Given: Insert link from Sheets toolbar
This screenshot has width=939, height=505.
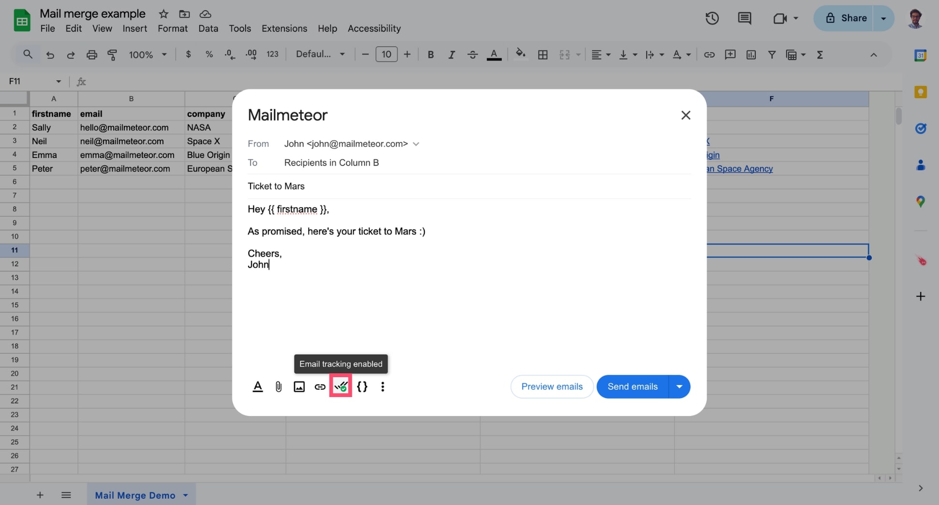Looking at the screenshot, I should [709, 55].
